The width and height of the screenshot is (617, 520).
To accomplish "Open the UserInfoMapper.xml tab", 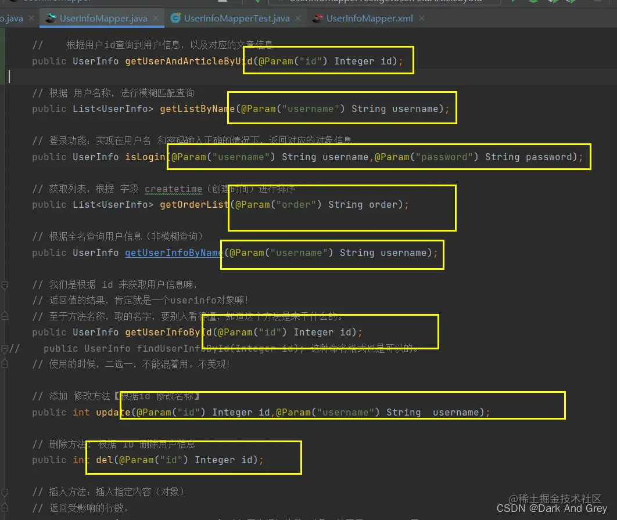I will click(370, 19).
